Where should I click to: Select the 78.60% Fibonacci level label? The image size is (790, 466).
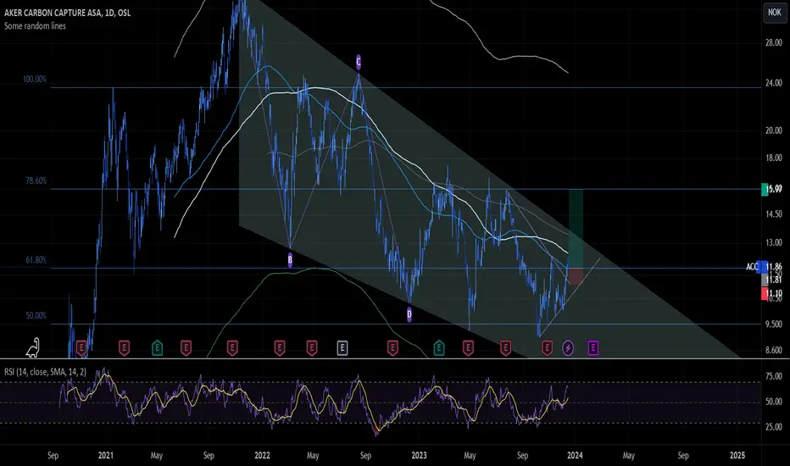coord(36,180)
